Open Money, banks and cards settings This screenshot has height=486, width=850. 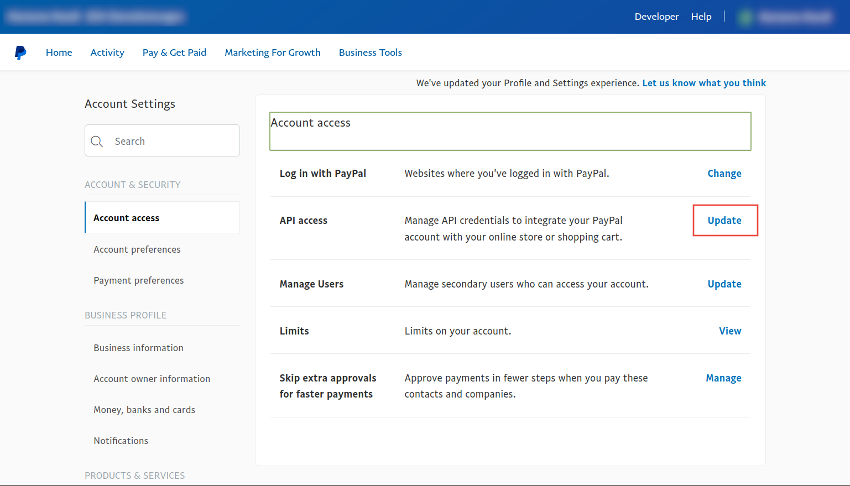pos(144,410)
